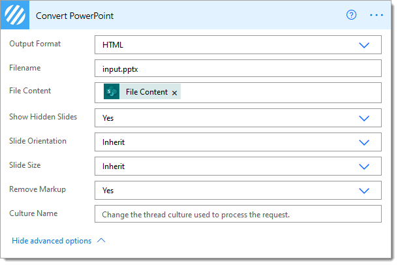Image resolution: width=398 pixels, height=265 pixels.
Task: Click the File Content label on the left
Action: (x=30, y=91)
